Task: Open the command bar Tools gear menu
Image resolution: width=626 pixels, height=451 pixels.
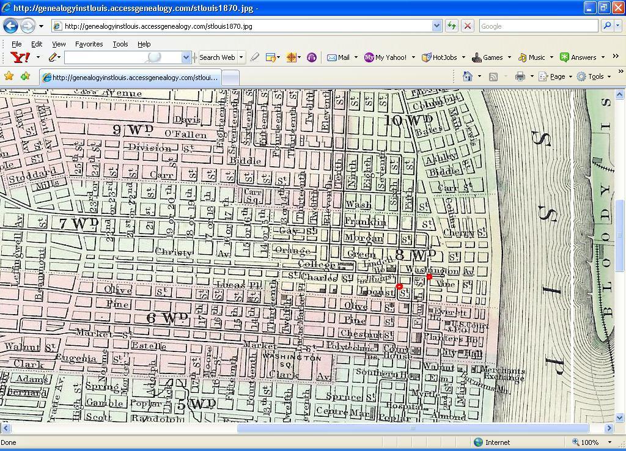Action: coord(594,76)
